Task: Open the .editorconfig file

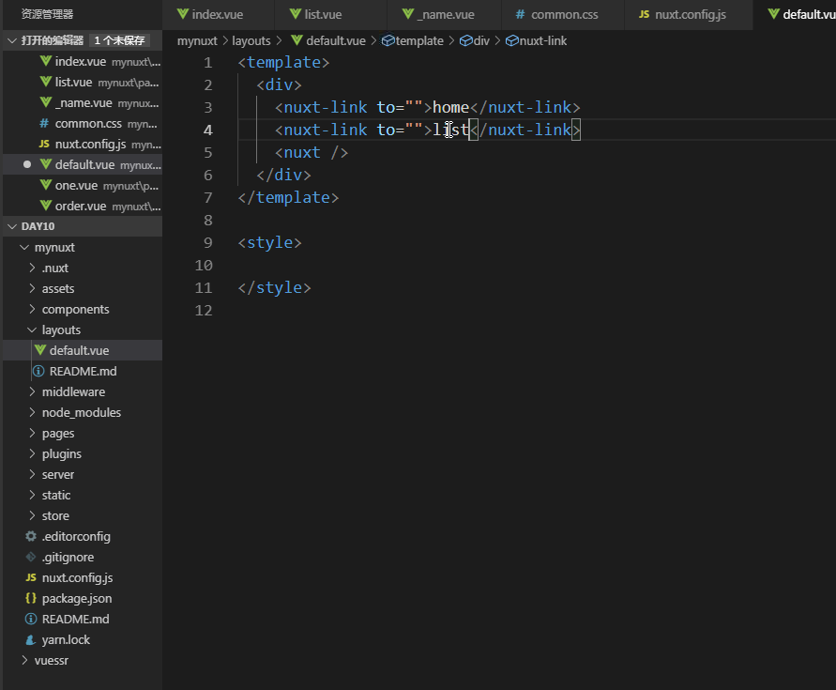Action: [x=83, y=536]
